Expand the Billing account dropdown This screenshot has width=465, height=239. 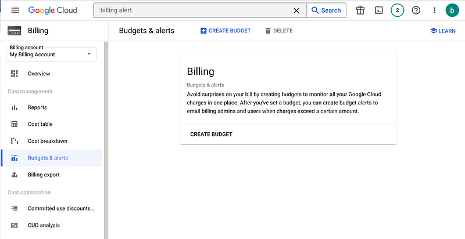click(x=51, y=55)
